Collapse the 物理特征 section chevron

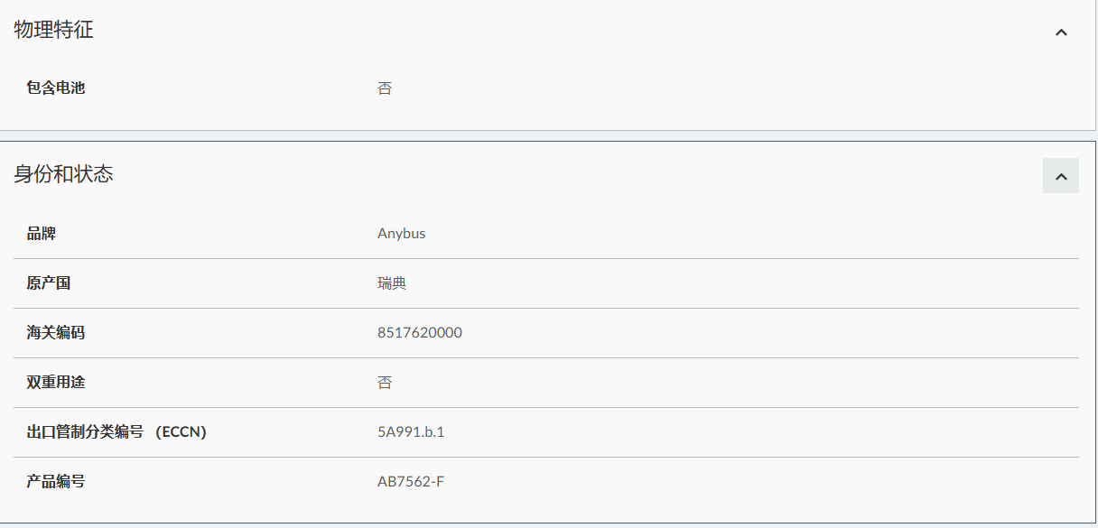coord(1061,32)
